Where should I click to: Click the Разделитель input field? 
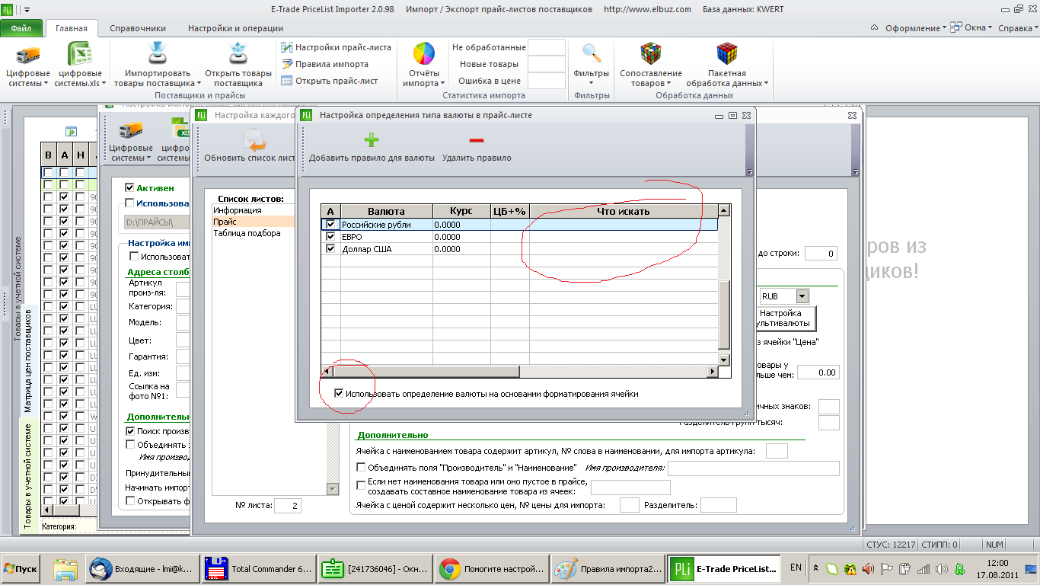719,505
